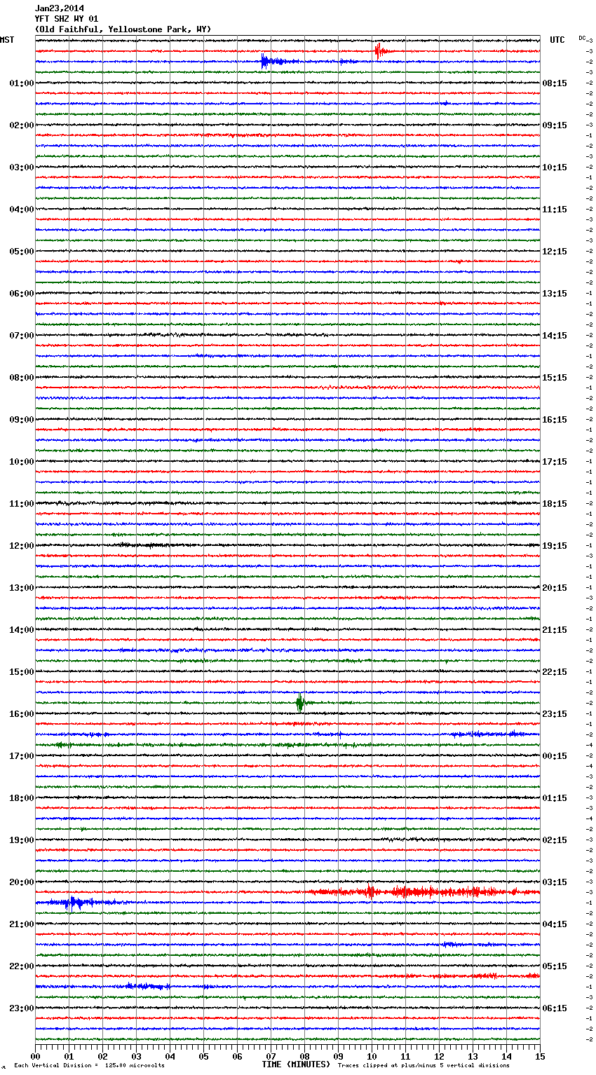The height and width of the screenshot is (1075, 596).
Task: Click minute tick label '08' on time axis
Action: [304, 1056]
